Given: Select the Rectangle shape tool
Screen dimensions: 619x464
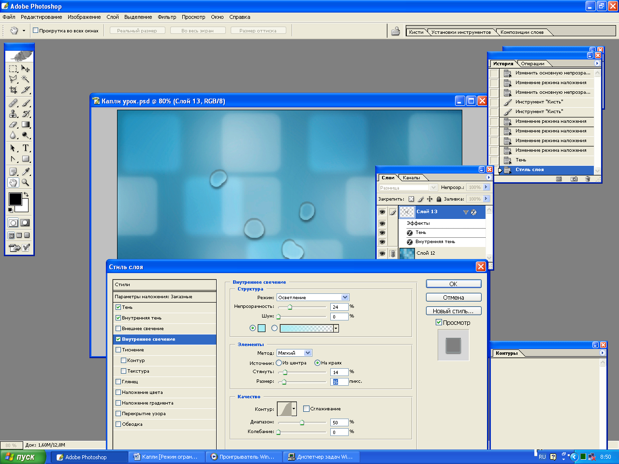Looking at the screenshot, I should pos(26,159).
